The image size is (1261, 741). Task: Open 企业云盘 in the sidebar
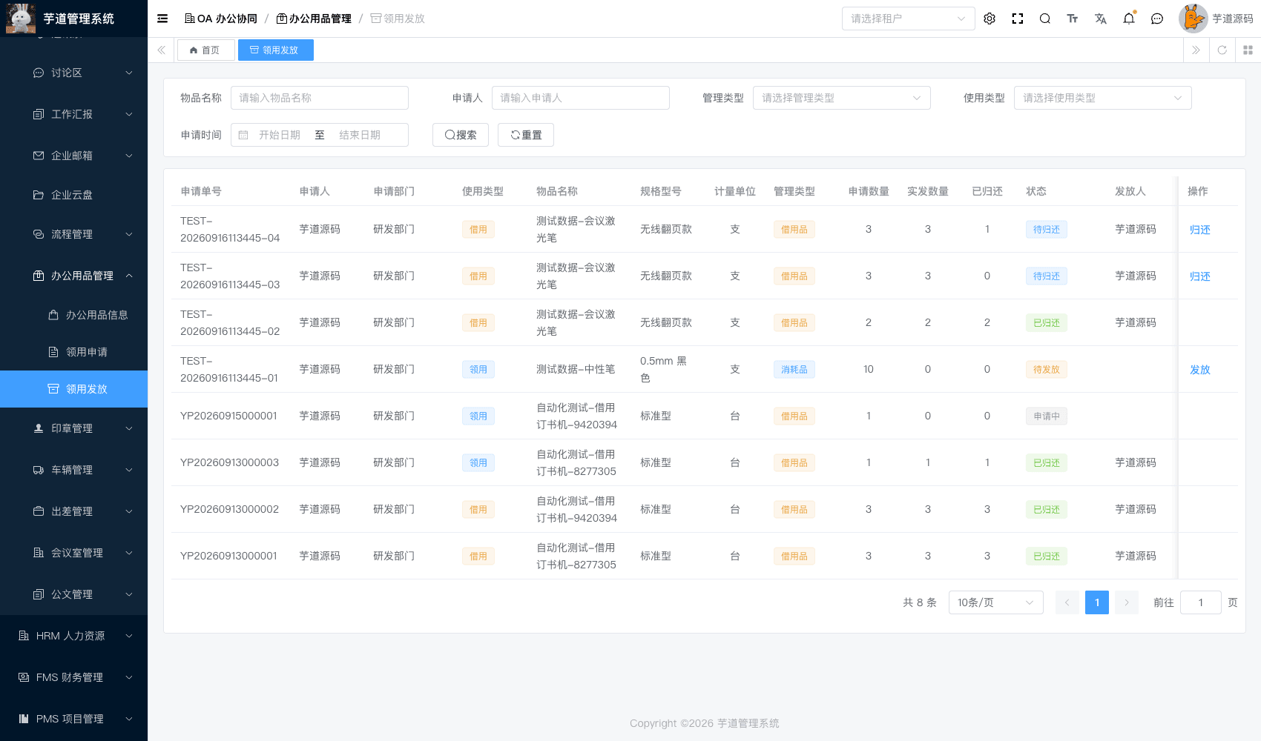(74, 195)
